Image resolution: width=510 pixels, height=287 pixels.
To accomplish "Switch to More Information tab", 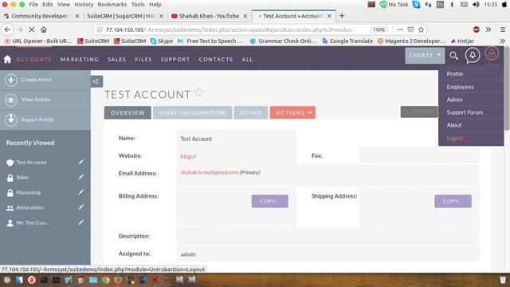I will pyautogui.click(x=192, y=112).
